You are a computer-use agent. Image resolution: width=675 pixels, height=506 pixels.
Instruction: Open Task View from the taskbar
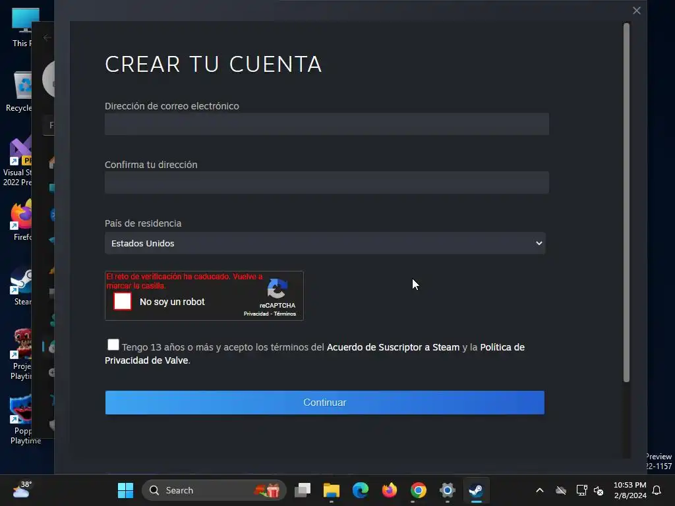303,490
